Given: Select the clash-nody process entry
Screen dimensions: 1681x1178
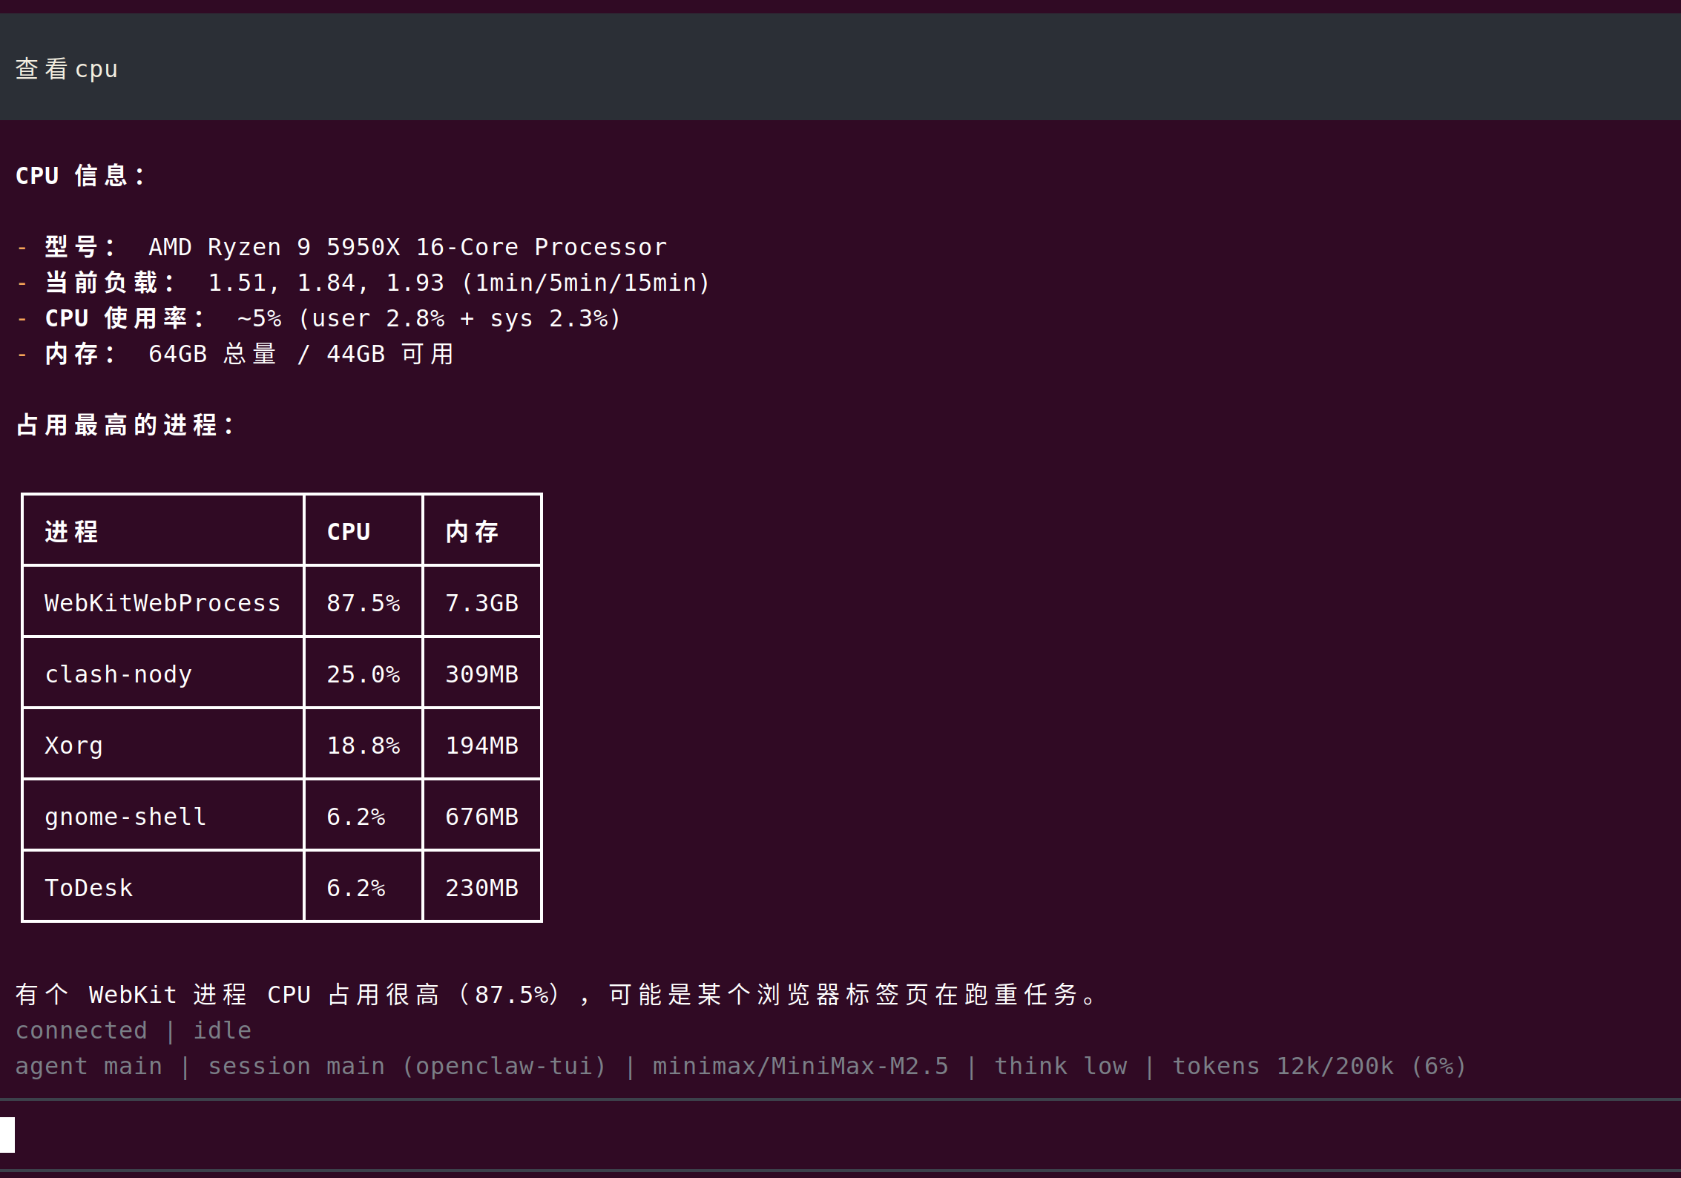Looking at the screenshot, I should click(x=118, y=674).
